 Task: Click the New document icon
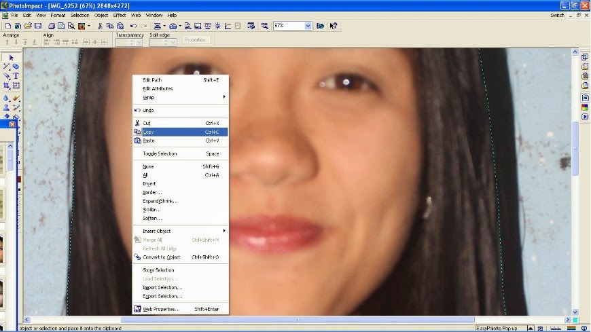click(8, 26)
